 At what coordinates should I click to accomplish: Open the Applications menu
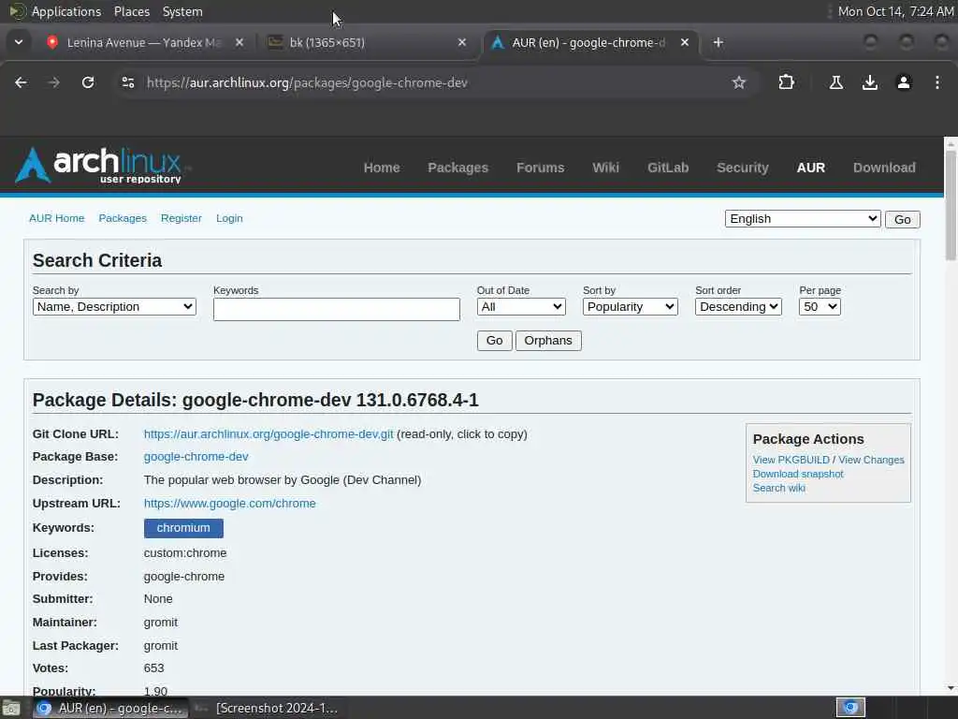(65, 11)
